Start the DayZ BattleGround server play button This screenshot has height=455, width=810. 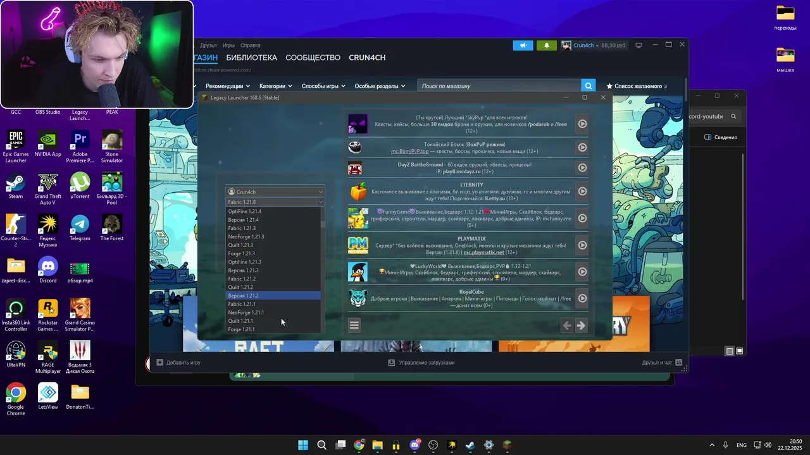pyautogui.click(x=582, y=167)
